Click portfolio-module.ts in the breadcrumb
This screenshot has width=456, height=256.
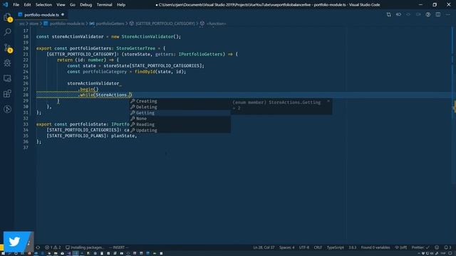pos(67,23)
